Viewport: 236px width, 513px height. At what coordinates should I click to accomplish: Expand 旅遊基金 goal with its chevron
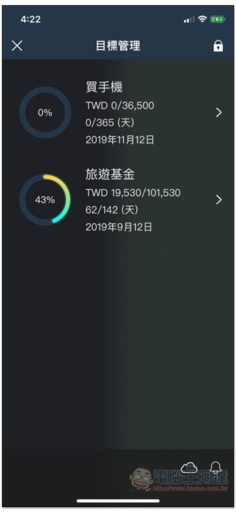219,199
